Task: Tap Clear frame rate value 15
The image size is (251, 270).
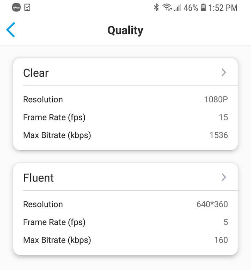Action: [223, 117]
